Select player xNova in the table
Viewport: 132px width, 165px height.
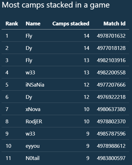(x=33, y=109)
